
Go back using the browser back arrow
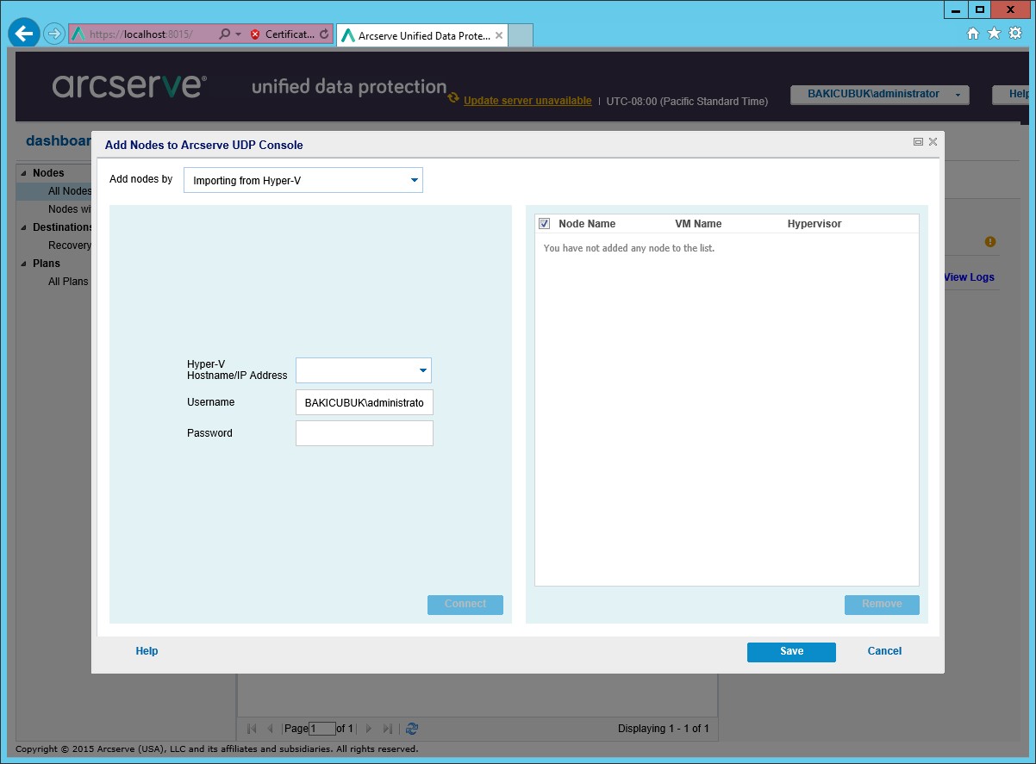tap(24, 34)
